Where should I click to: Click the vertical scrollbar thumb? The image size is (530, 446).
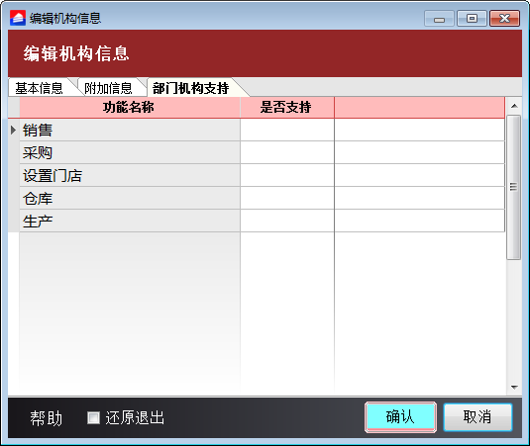[514, 187]
